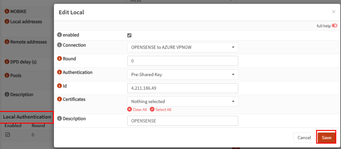This screenshot has height=149, width=341.
Task: Expand the Authentication Pre-Shared Key dropdown
Action: 183,74
